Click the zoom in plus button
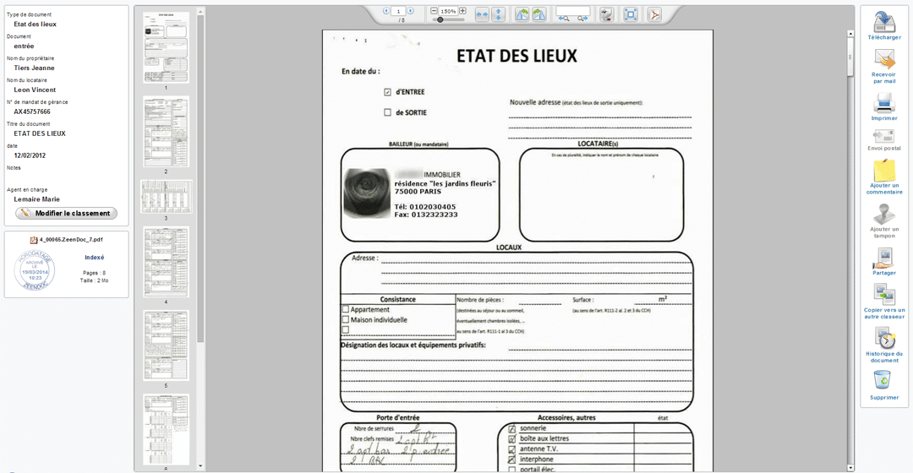This screenshot has width=913, height=473. coord(462,11)
